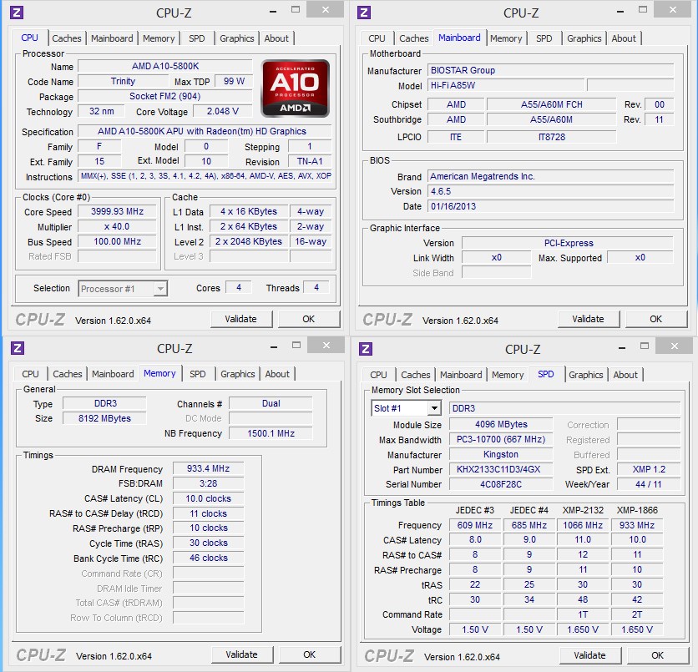Image resolution: width=698 pixels, height=672 pixels.
Task: Click the BIOS Date value '01/16/2013'
Action: tap(551, 206)
